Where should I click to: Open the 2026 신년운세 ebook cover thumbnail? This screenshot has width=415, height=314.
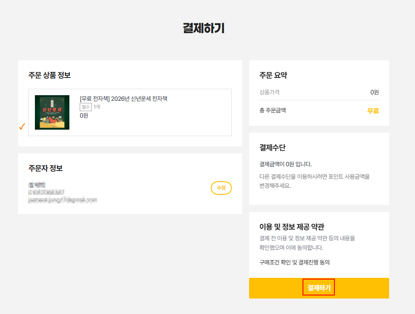(x=52, y=112)
